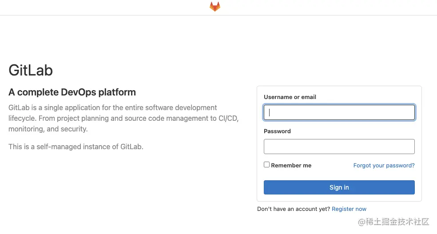Open the Forgot your password link
The image size is (437, 234).
[x=384, y=165]
